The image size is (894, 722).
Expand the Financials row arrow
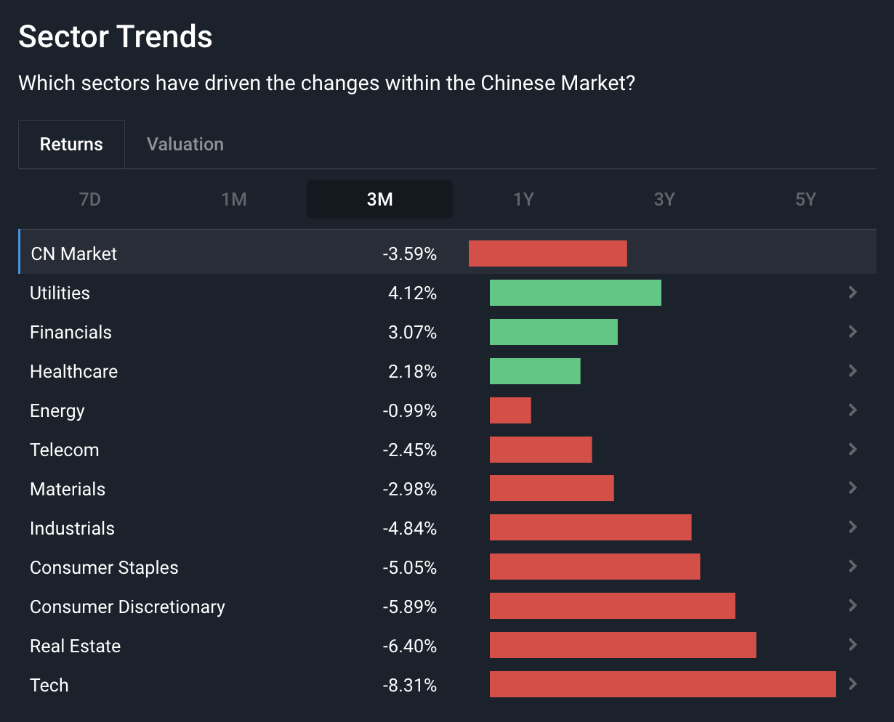pos(853,332)
